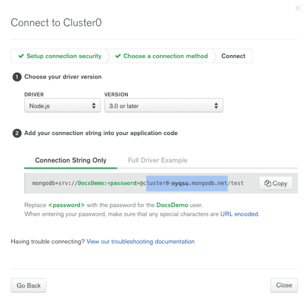Open the troubleshooting documentation link
Viewport: 308px width, 303px height.
[141, 241]
